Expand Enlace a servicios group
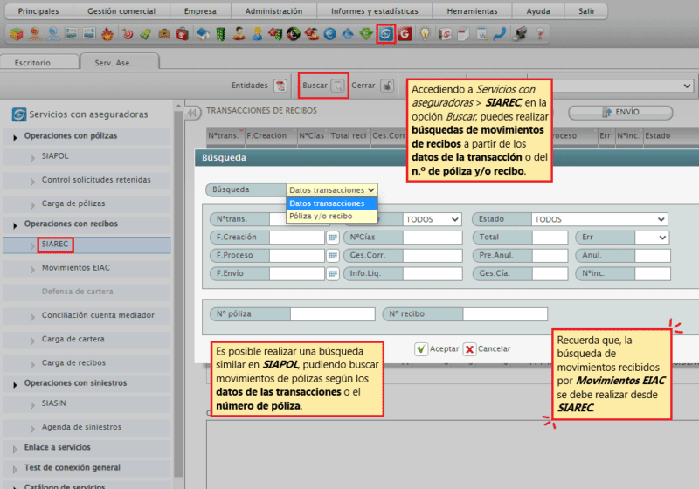Viewport: 699px width, 489px height. [x=15, y=450]
